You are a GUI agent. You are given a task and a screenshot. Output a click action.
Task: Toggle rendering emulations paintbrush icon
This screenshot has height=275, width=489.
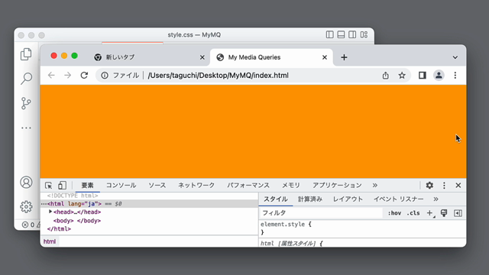coord(444,213)
